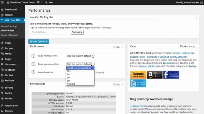
Task: Open the Headway Themes link
Action: (x=138, y=106)
